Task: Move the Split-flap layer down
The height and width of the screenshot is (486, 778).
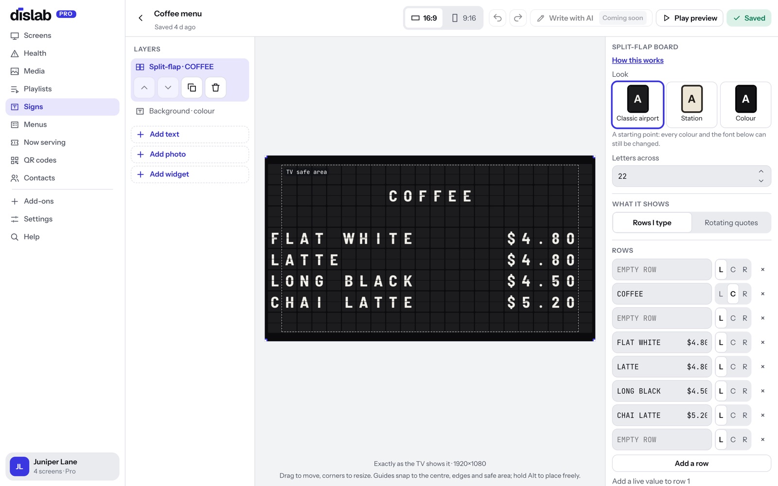Action: click(x=168, y=87)
